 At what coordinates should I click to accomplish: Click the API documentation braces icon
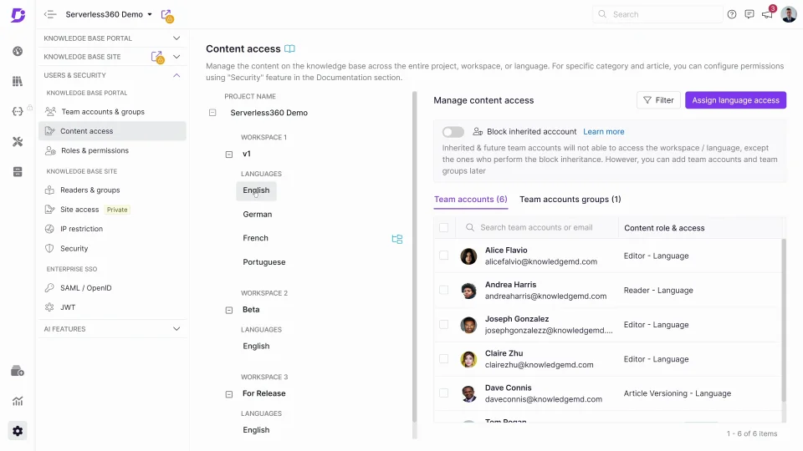(18, 111)
